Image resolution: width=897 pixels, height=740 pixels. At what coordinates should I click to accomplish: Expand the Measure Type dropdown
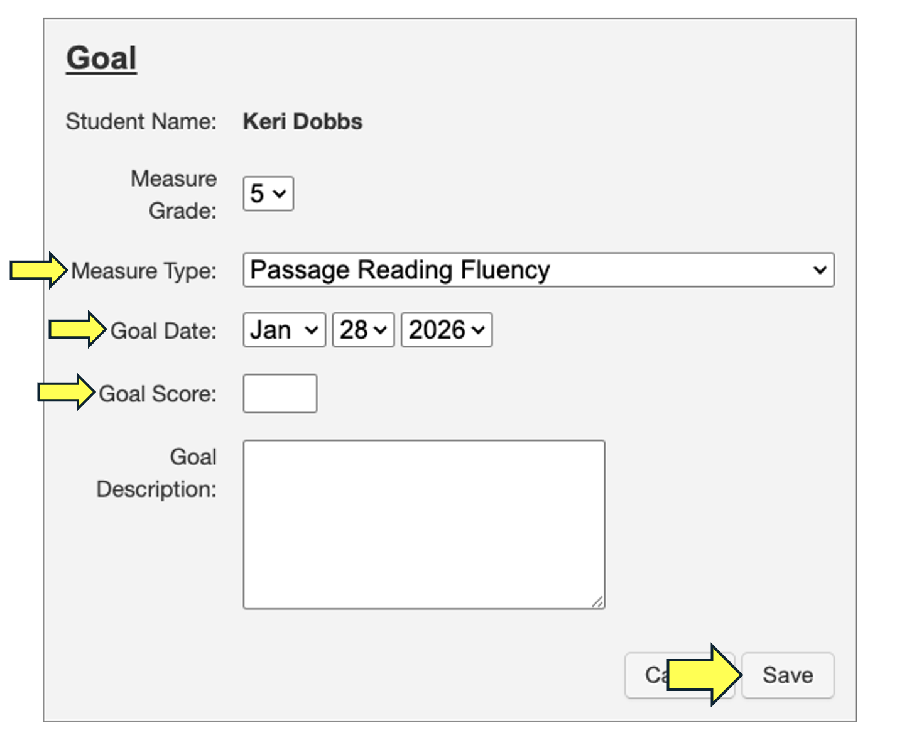(538, 270)
